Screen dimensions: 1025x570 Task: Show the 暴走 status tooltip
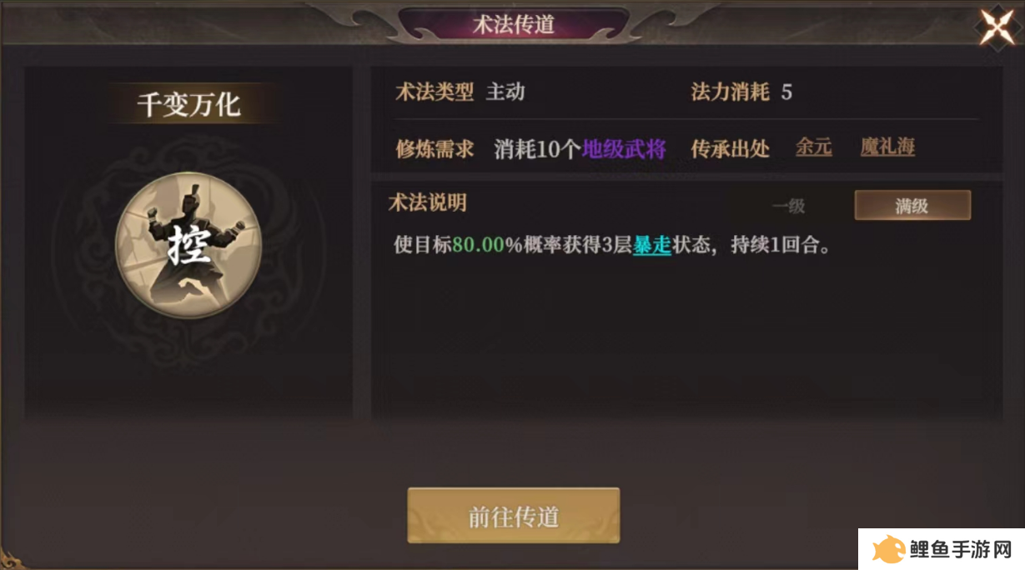click(651, 246)
